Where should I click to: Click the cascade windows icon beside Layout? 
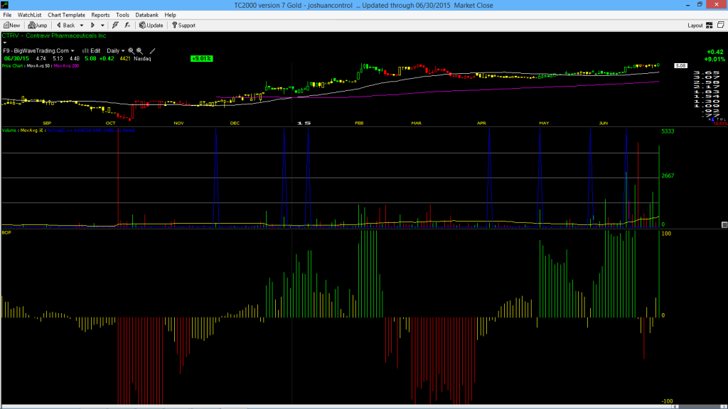(721, 25)
